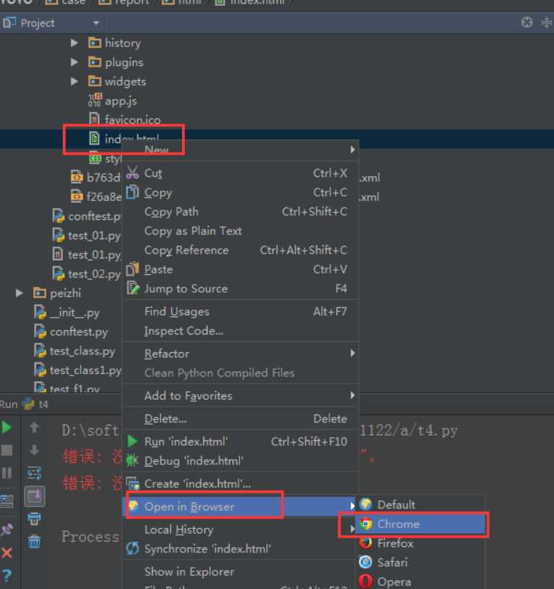Viewport: 554px width, 589px height.
Task: Select Create 'index.html' entry
Action: pos(241,483)
